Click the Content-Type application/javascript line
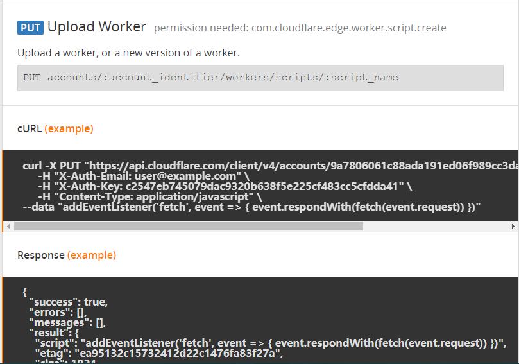Viewport: 519px width, 364px height. click(149, 196)
